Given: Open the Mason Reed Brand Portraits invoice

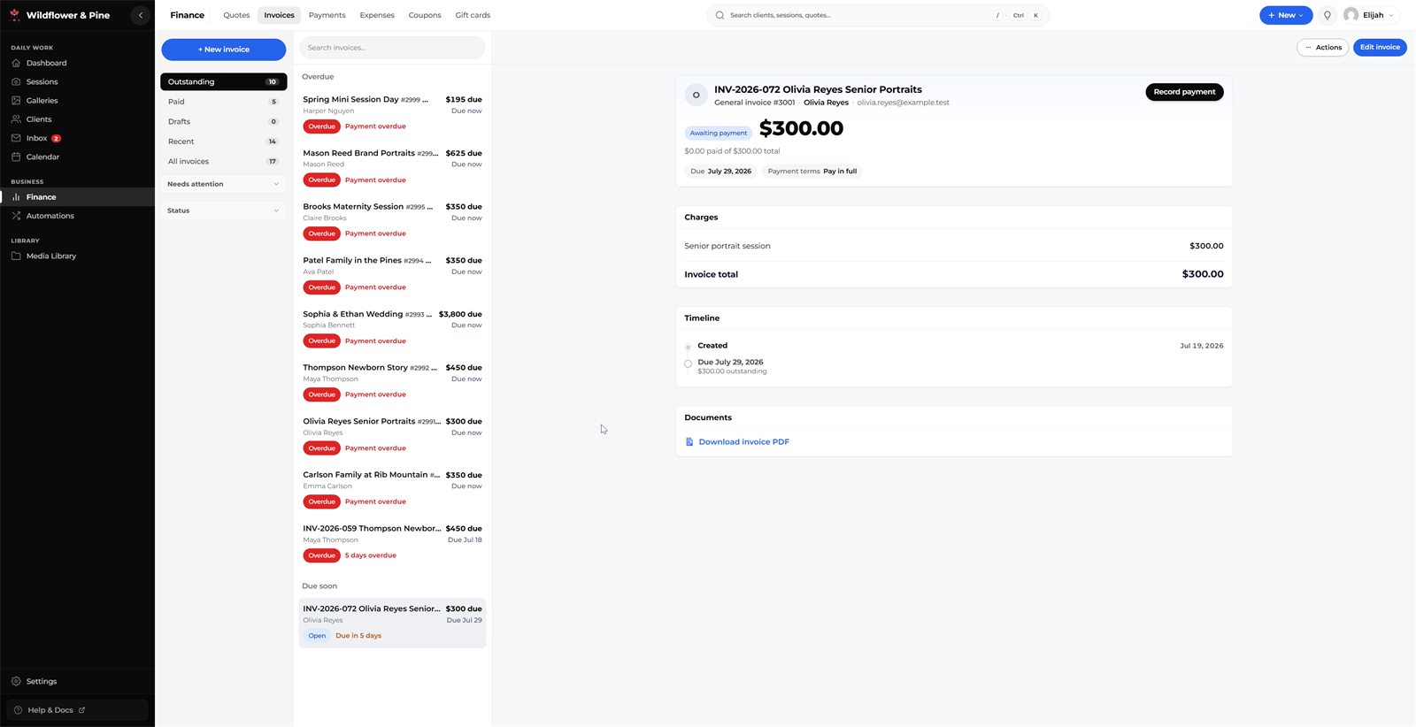Looking at the screenshot, I should [x=392, y=166].
